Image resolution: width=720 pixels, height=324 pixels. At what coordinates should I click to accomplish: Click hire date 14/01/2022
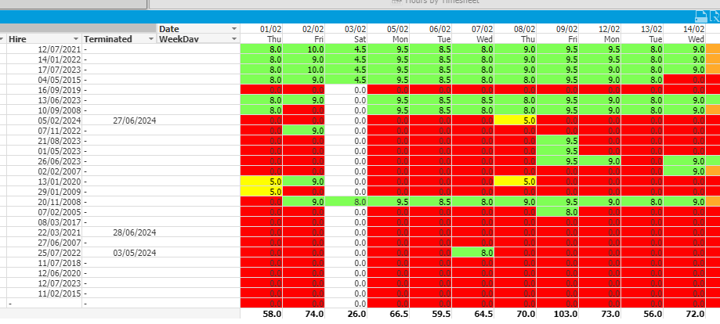(60, 59)
